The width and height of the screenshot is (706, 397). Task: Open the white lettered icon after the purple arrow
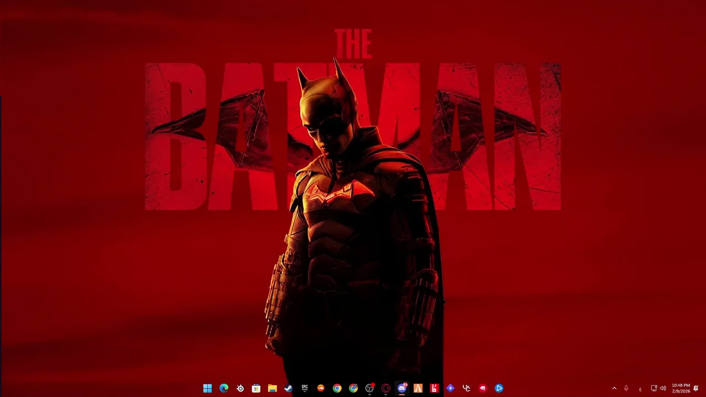[x=467, y=388]
